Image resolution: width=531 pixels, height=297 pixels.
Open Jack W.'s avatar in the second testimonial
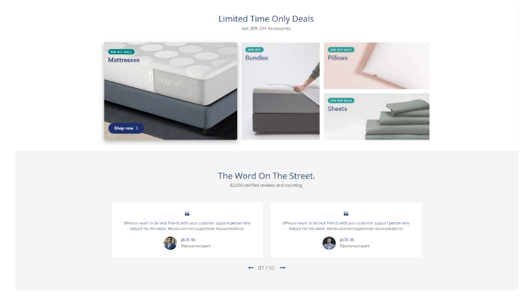click(x=329, y=243)
